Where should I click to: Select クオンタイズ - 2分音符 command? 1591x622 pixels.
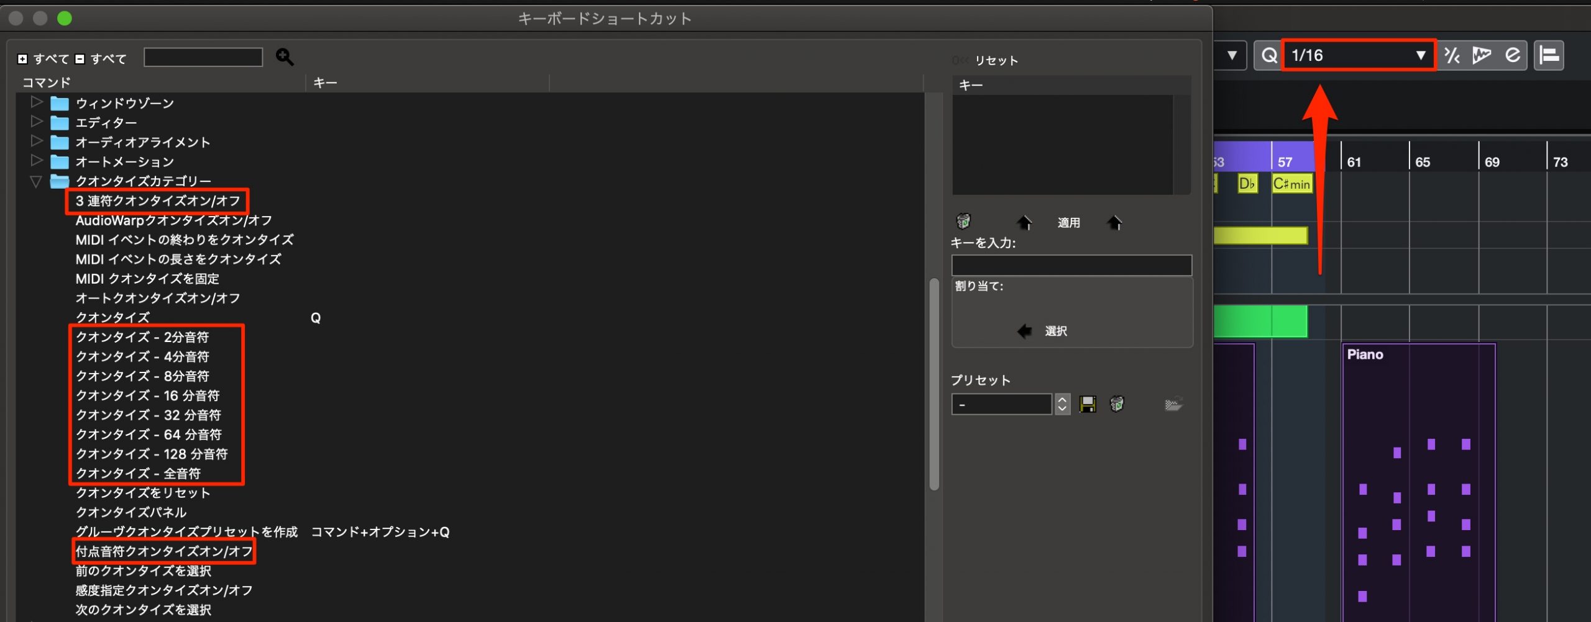pyautogui.click(x=142, y=337)
